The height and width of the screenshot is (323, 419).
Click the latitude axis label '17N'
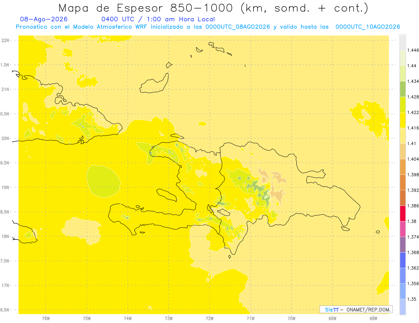[5, 285]
